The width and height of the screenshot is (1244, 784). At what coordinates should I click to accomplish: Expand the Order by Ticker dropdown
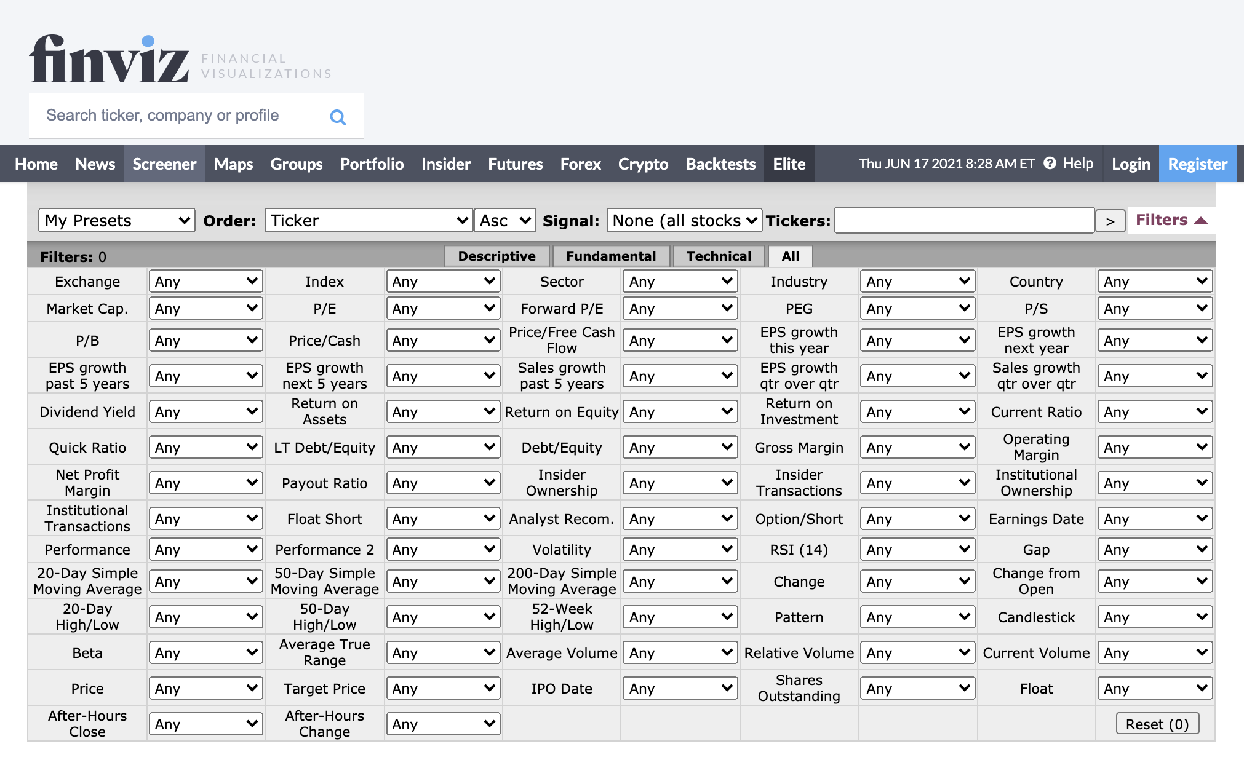coord(366,220)
